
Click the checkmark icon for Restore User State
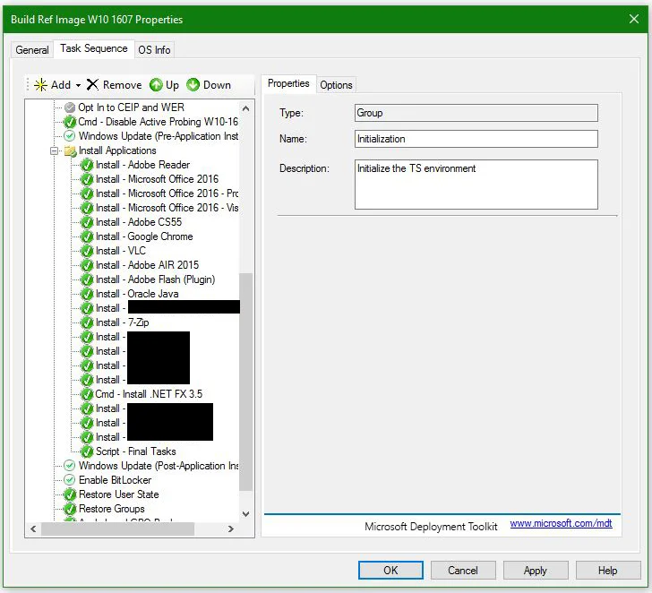click(70, 494)
